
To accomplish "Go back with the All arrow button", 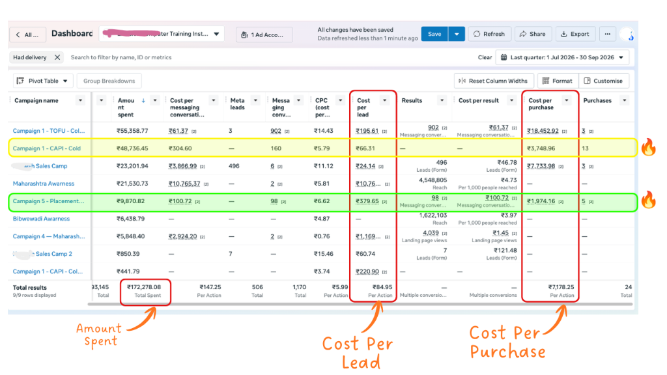I will pyautogui.click(x=26, y=35).
